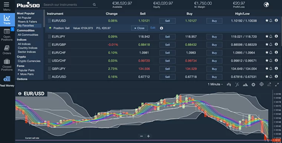Grab the drag handle of the EUR/CHF row
Image resolution: width=282 pixels, height=143 pixels.
tap(49, 53)
